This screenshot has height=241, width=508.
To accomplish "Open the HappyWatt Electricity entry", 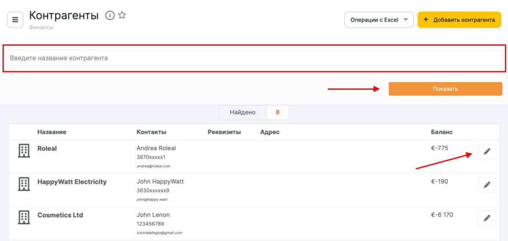I will pyautogui.click(x=72, y=182).
